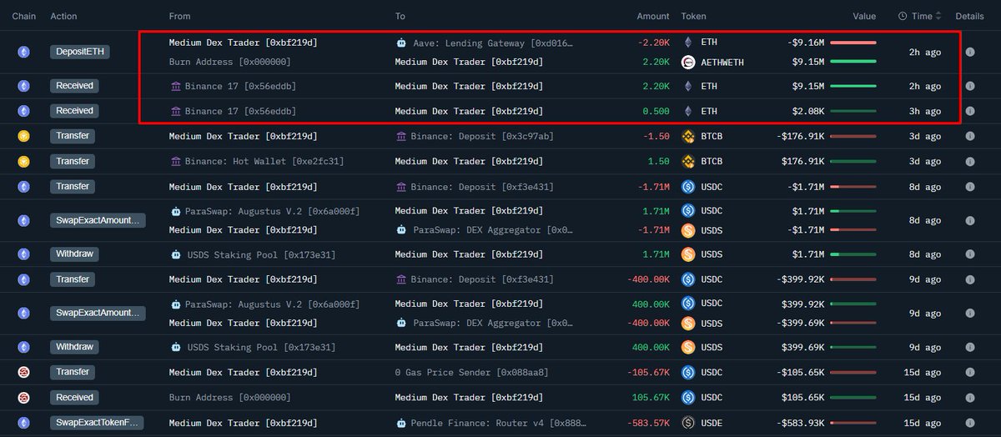This screenshot has width=1001, height=437.
Task: Click the Value column header
Action: [x=864, y=16]
